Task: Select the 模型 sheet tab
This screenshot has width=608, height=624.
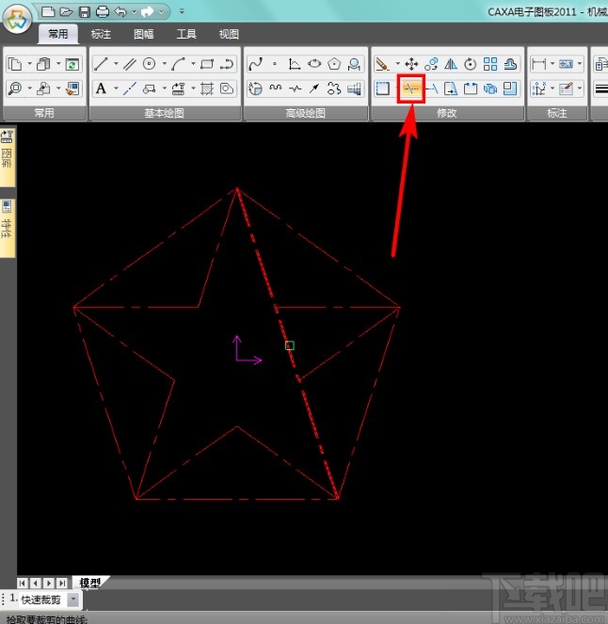Action: 91,583
